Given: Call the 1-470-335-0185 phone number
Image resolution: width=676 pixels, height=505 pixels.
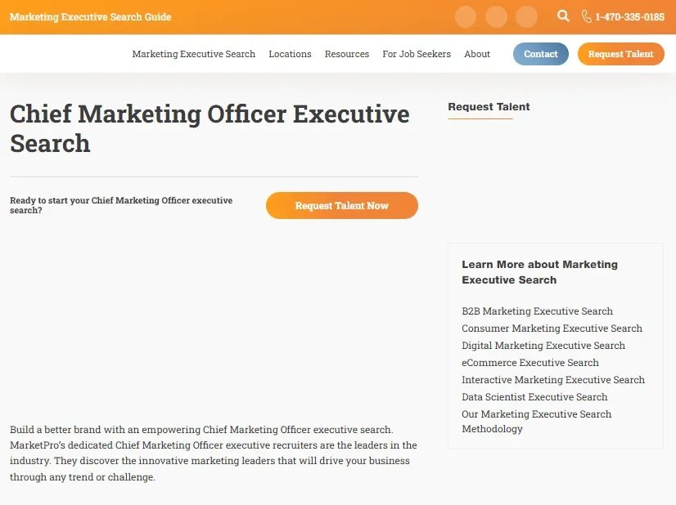Looking at the screenshot, I should tap(629, 17).
